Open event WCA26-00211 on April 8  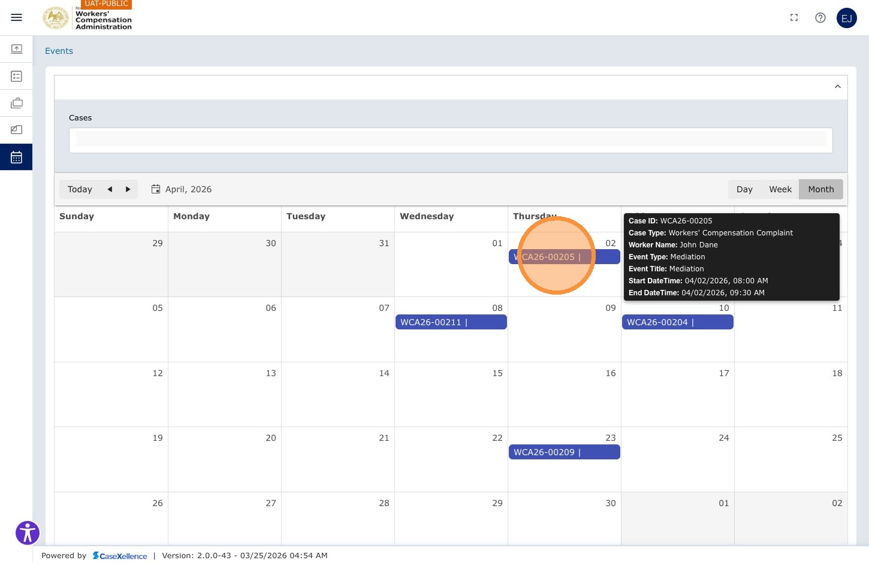click(x=451, y=322)
